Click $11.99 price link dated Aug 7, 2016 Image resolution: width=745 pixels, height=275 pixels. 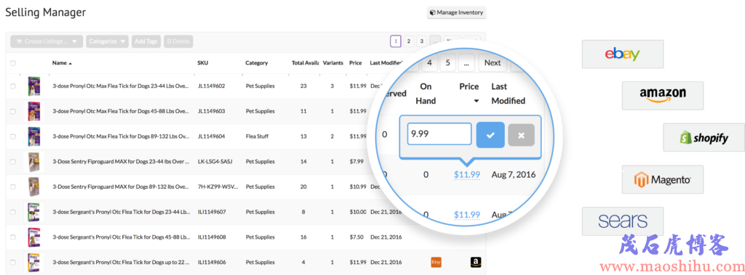pos(466,174)
